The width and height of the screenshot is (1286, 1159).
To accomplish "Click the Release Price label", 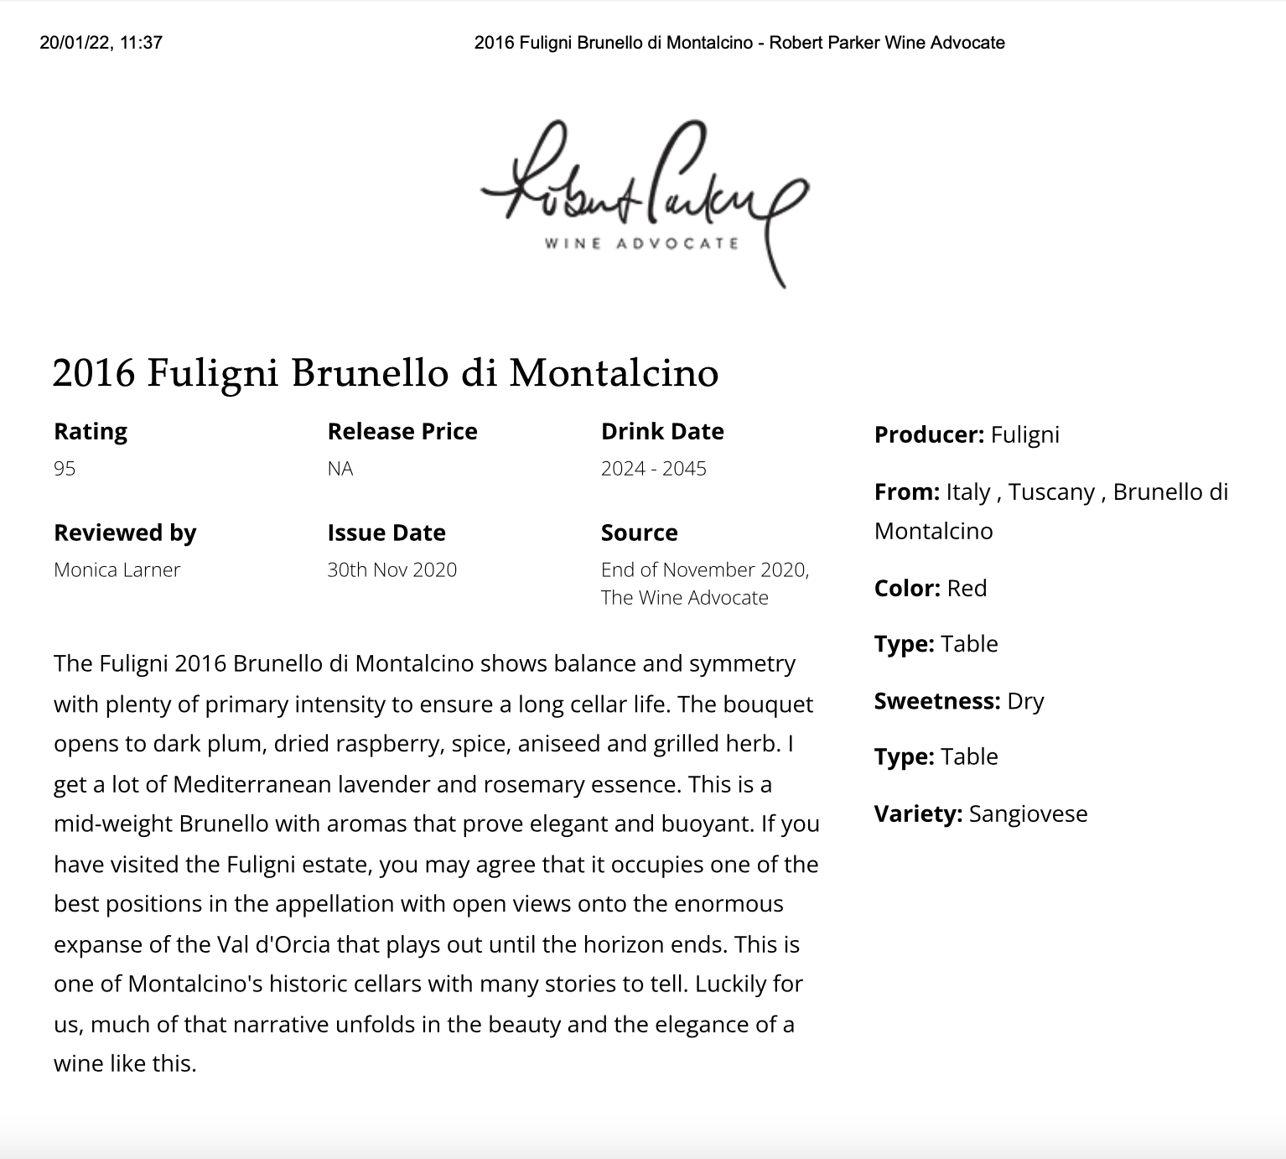I will (x=402, y=431).
